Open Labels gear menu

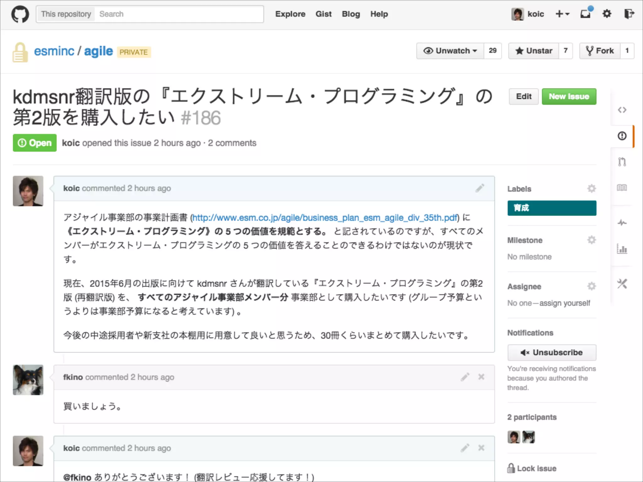[x=592, y=189]
